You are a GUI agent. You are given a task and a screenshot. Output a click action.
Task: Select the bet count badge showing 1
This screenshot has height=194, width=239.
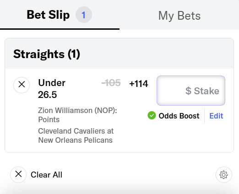84,15
